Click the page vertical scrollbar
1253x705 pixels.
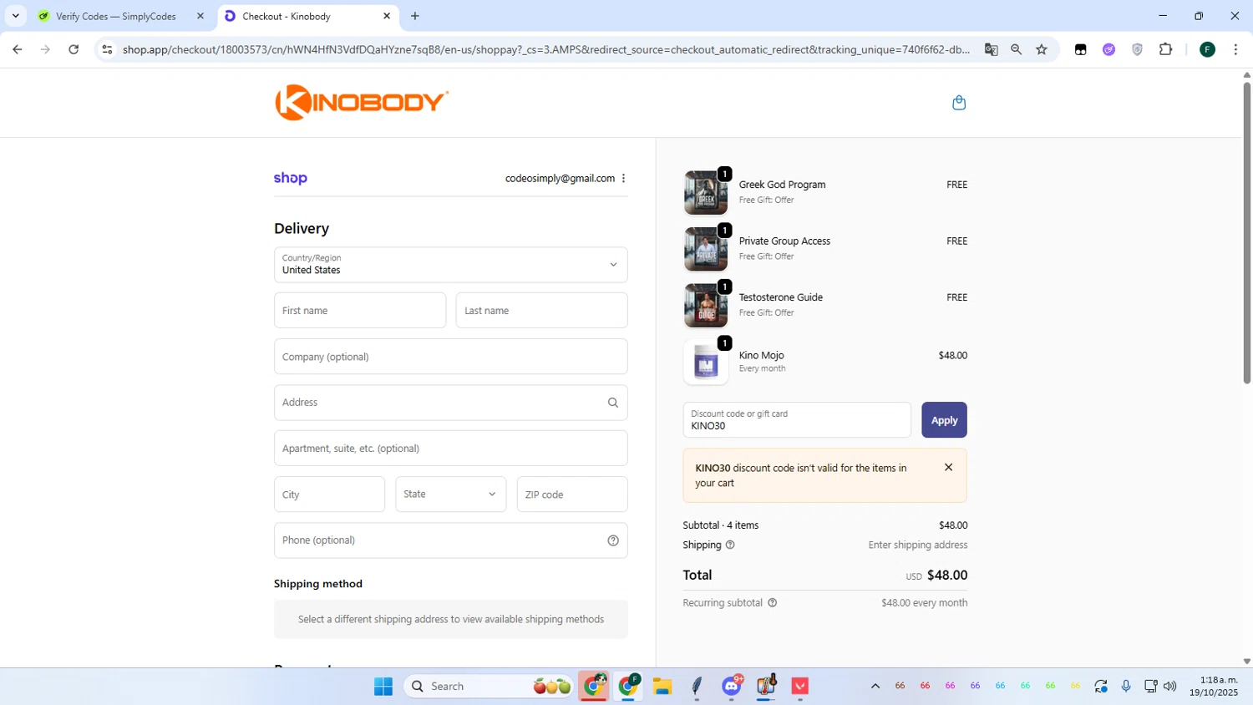pos(1246,234)
